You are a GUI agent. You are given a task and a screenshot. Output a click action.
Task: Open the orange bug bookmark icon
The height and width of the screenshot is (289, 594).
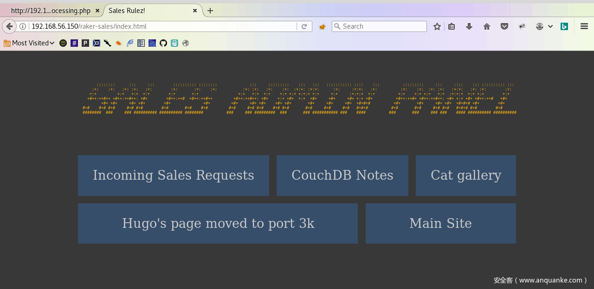(x=119, y=43)
